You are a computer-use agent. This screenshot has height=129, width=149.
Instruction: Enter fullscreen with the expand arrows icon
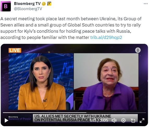142,120
